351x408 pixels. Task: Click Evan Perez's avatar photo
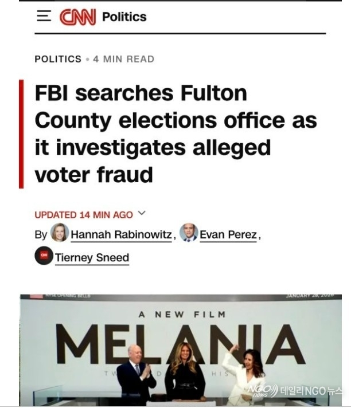click(x=189, y=233)
